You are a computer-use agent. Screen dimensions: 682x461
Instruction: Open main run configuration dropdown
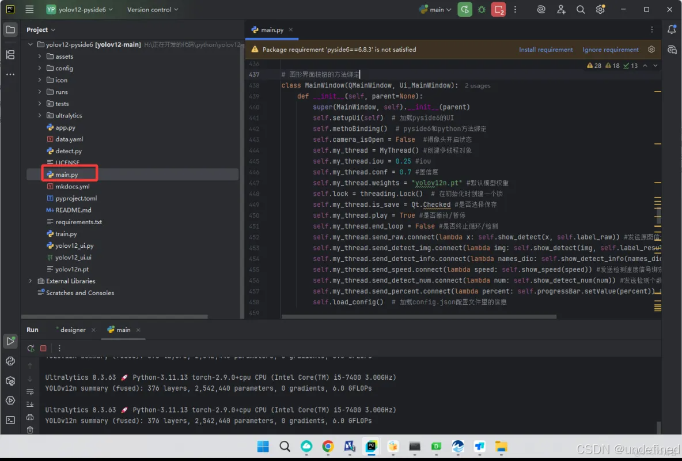(435, 9)
